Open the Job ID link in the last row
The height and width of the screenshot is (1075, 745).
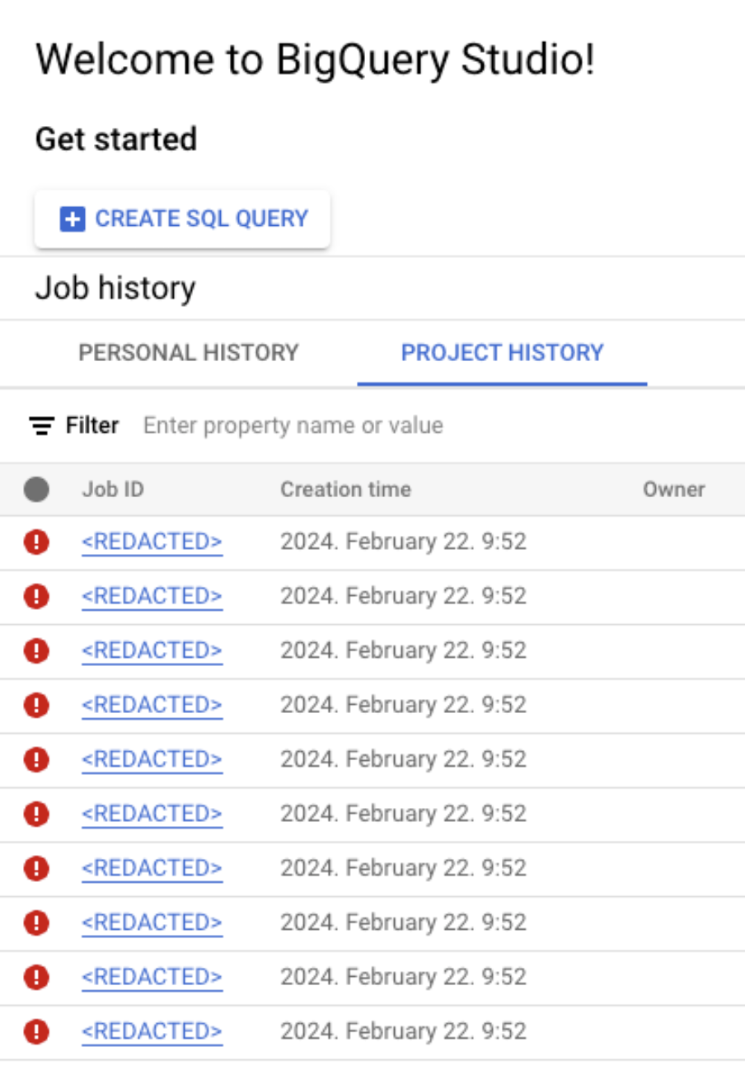pos(152,1031)
